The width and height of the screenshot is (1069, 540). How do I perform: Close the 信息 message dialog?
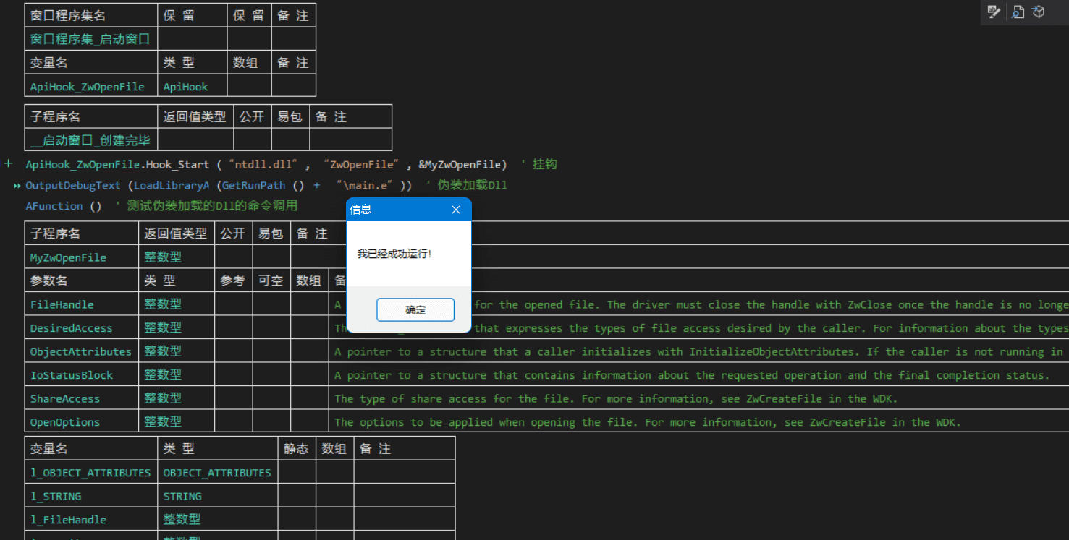pyautogui.click(x=455, y=210)
